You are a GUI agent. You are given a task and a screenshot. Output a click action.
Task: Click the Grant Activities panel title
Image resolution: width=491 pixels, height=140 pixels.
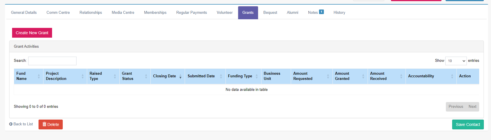(x=26, y=47)
